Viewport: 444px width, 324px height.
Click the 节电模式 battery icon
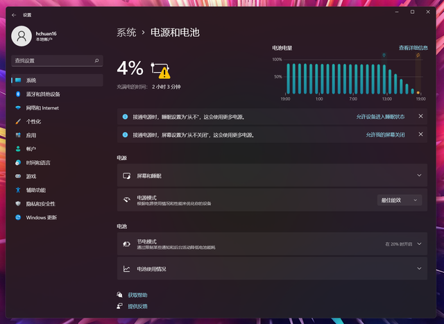click(126, 244)
